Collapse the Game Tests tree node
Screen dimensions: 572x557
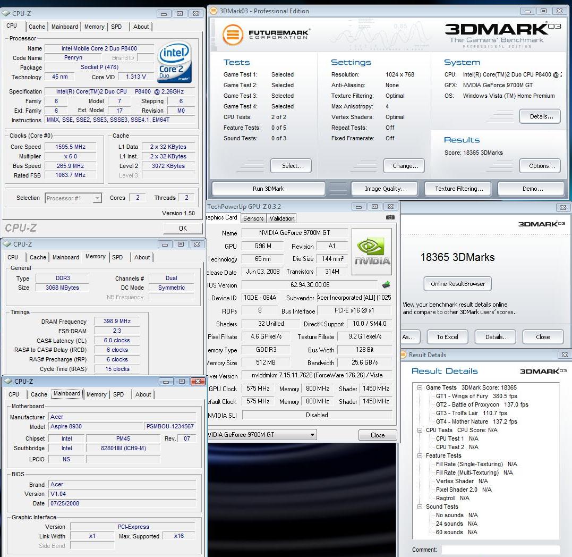click(x=420, y=387)
